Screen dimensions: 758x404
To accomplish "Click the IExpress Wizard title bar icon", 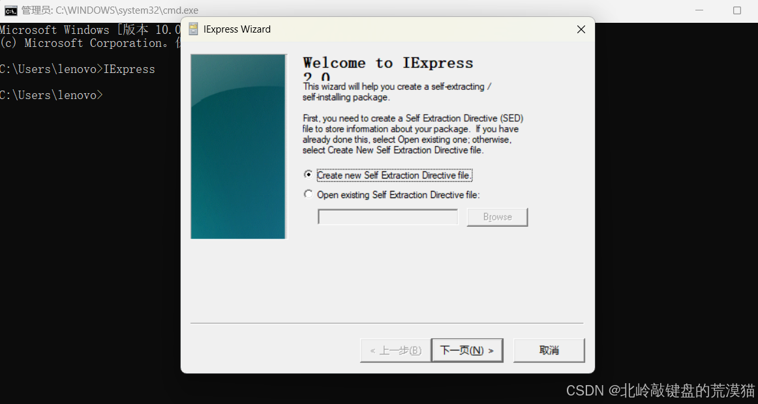I will pyautogui.click(x=193, y=29).
